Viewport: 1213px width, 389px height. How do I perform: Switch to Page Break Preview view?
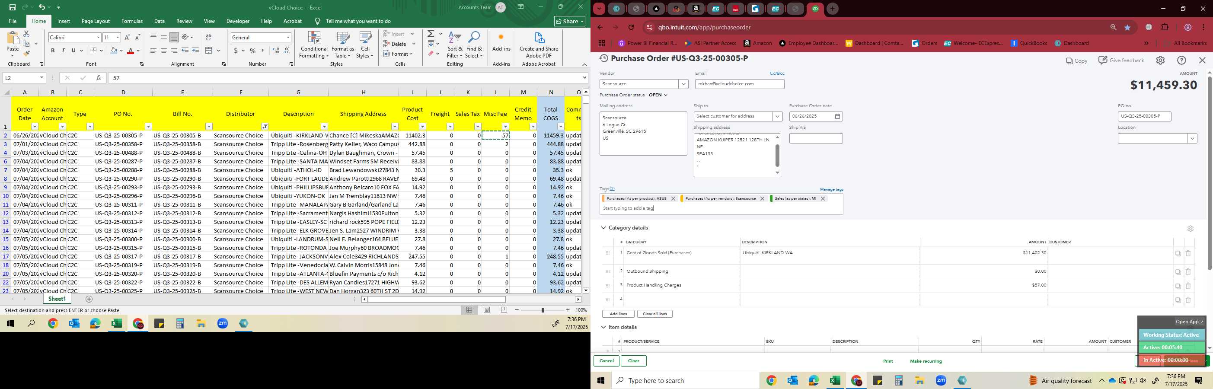tap(504, 310)
